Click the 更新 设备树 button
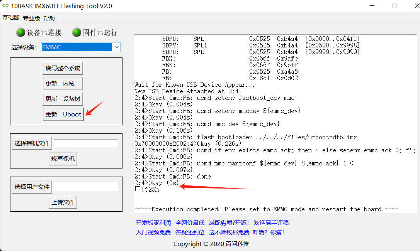Image resolution: width=420 pixels, height=251 pixels. [x=63, y=99]
